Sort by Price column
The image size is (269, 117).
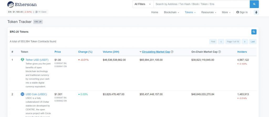tap(58, 52)
